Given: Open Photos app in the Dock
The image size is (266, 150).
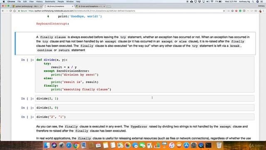Looking at the screenshot, I should [x=128, y=145].
